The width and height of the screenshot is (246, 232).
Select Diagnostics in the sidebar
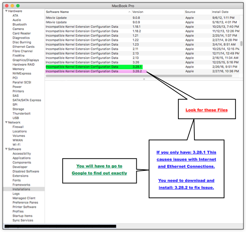tap(21, 38)
